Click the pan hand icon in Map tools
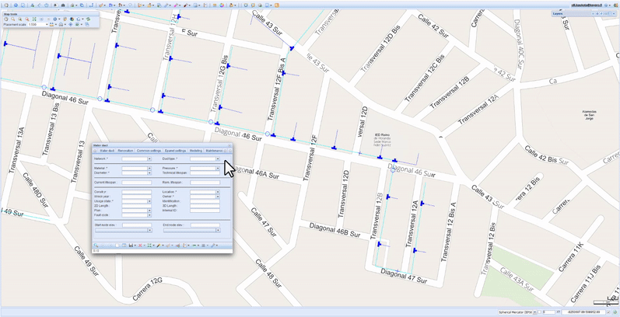 tap(6, 19)
